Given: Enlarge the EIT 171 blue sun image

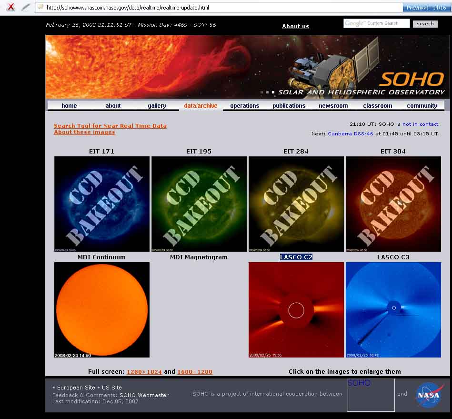Looking at the screenshot, I should coord(102,204).
